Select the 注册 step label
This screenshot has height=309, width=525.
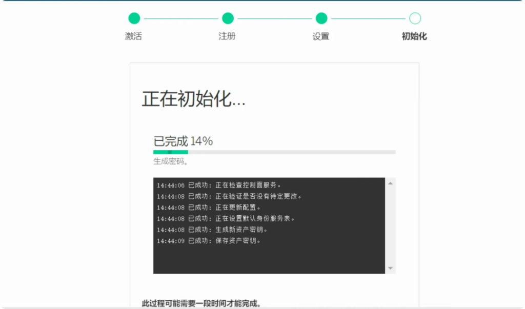(227, 36)
